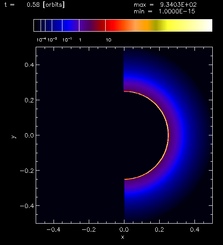Screen dimensions: 223x245
Task: Click the bright inner ring at y=0
Action: click(168, 135)
